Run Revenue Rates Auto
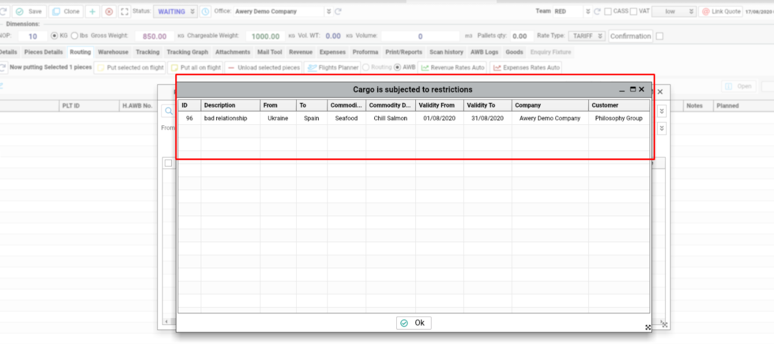774x344 pixels. [452, 68]
